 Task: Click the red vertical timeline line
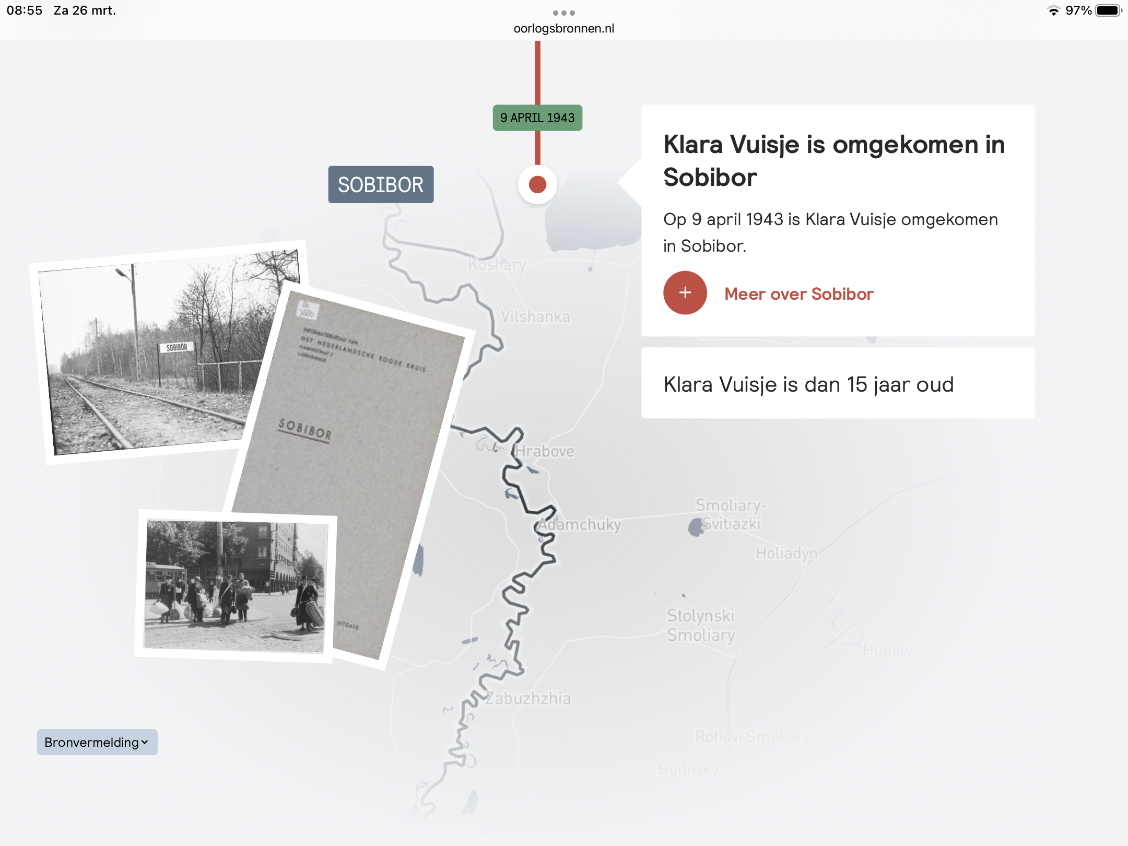(x=537, y=73)
